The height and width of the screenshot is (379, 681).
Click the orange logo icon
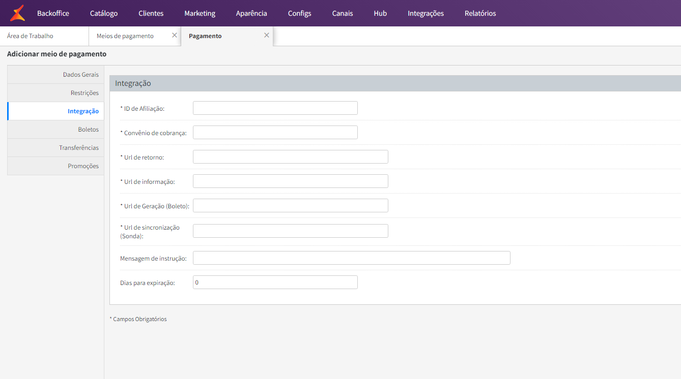click(17, 13)
